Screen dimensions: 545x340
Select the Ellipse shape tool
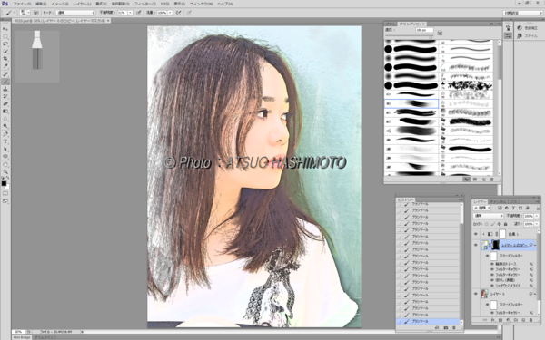pyautogui.click(x=5, y=157)
